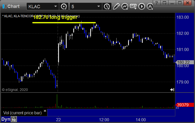The image size is (195, 123).
Task: Click the formula lock icon beside Dyn
Action: click(x=14, y=119)
